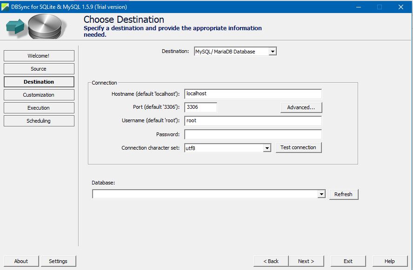Click the DBSync icon in the title bar
Image resolution: width=413 pixels, height=270 pixels.
pos(5,7)
